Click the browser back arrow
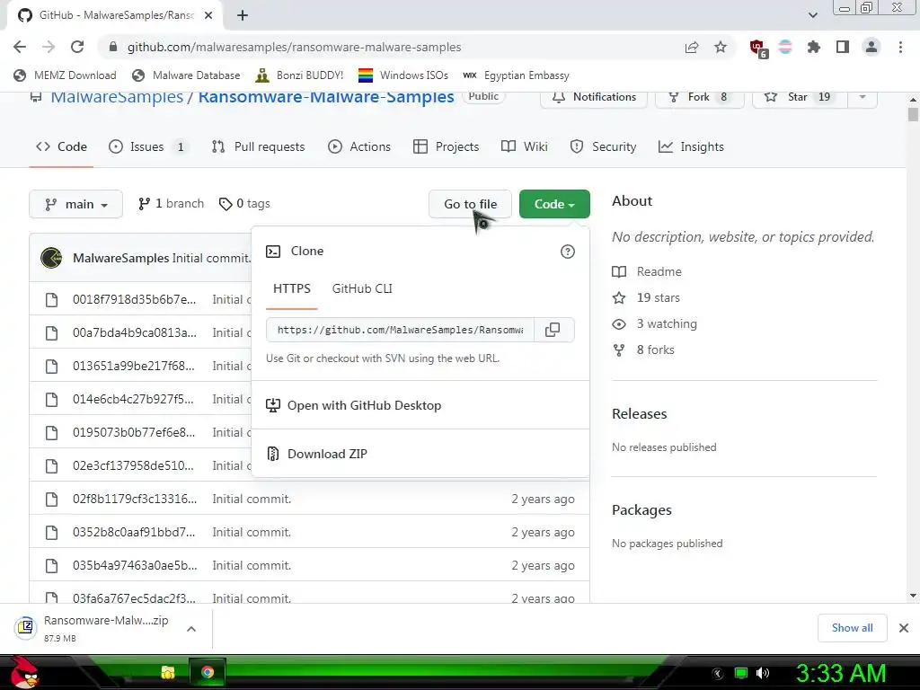The image size is (920, 690). click(20, 47)
